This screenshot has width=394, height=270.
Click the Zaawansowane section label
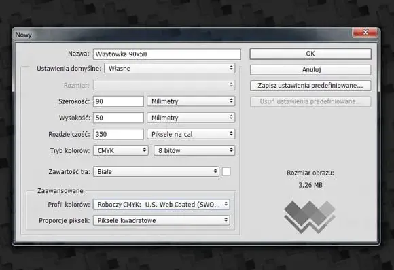click(60, 191)
